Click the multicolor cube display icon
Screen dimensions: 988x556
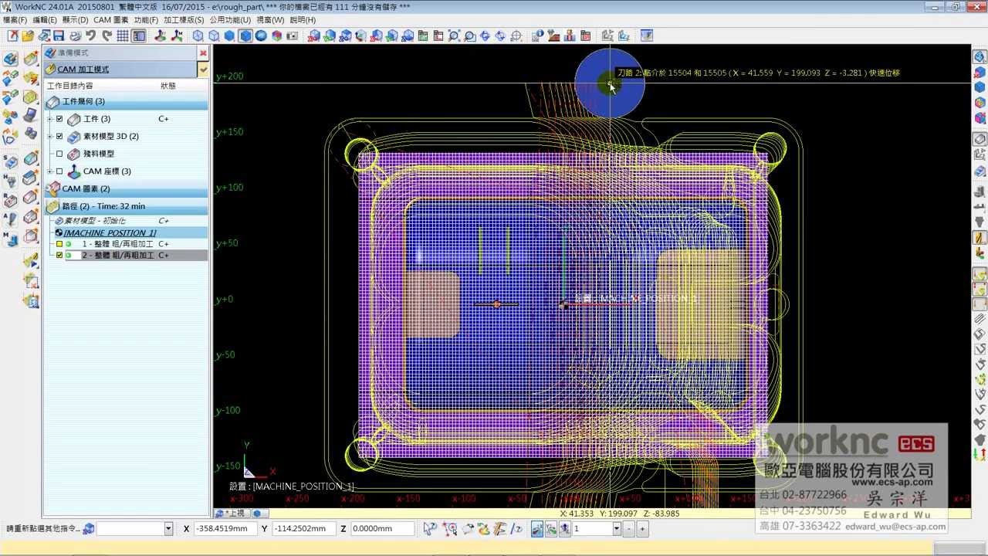(276, 36)
